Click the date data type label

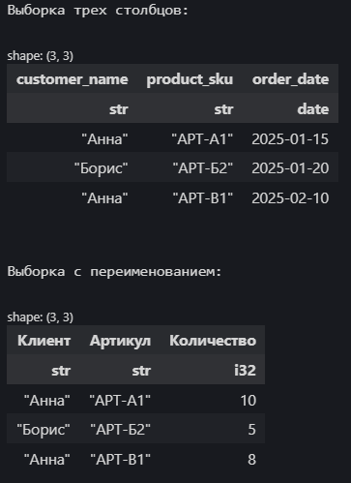point(313,109)
